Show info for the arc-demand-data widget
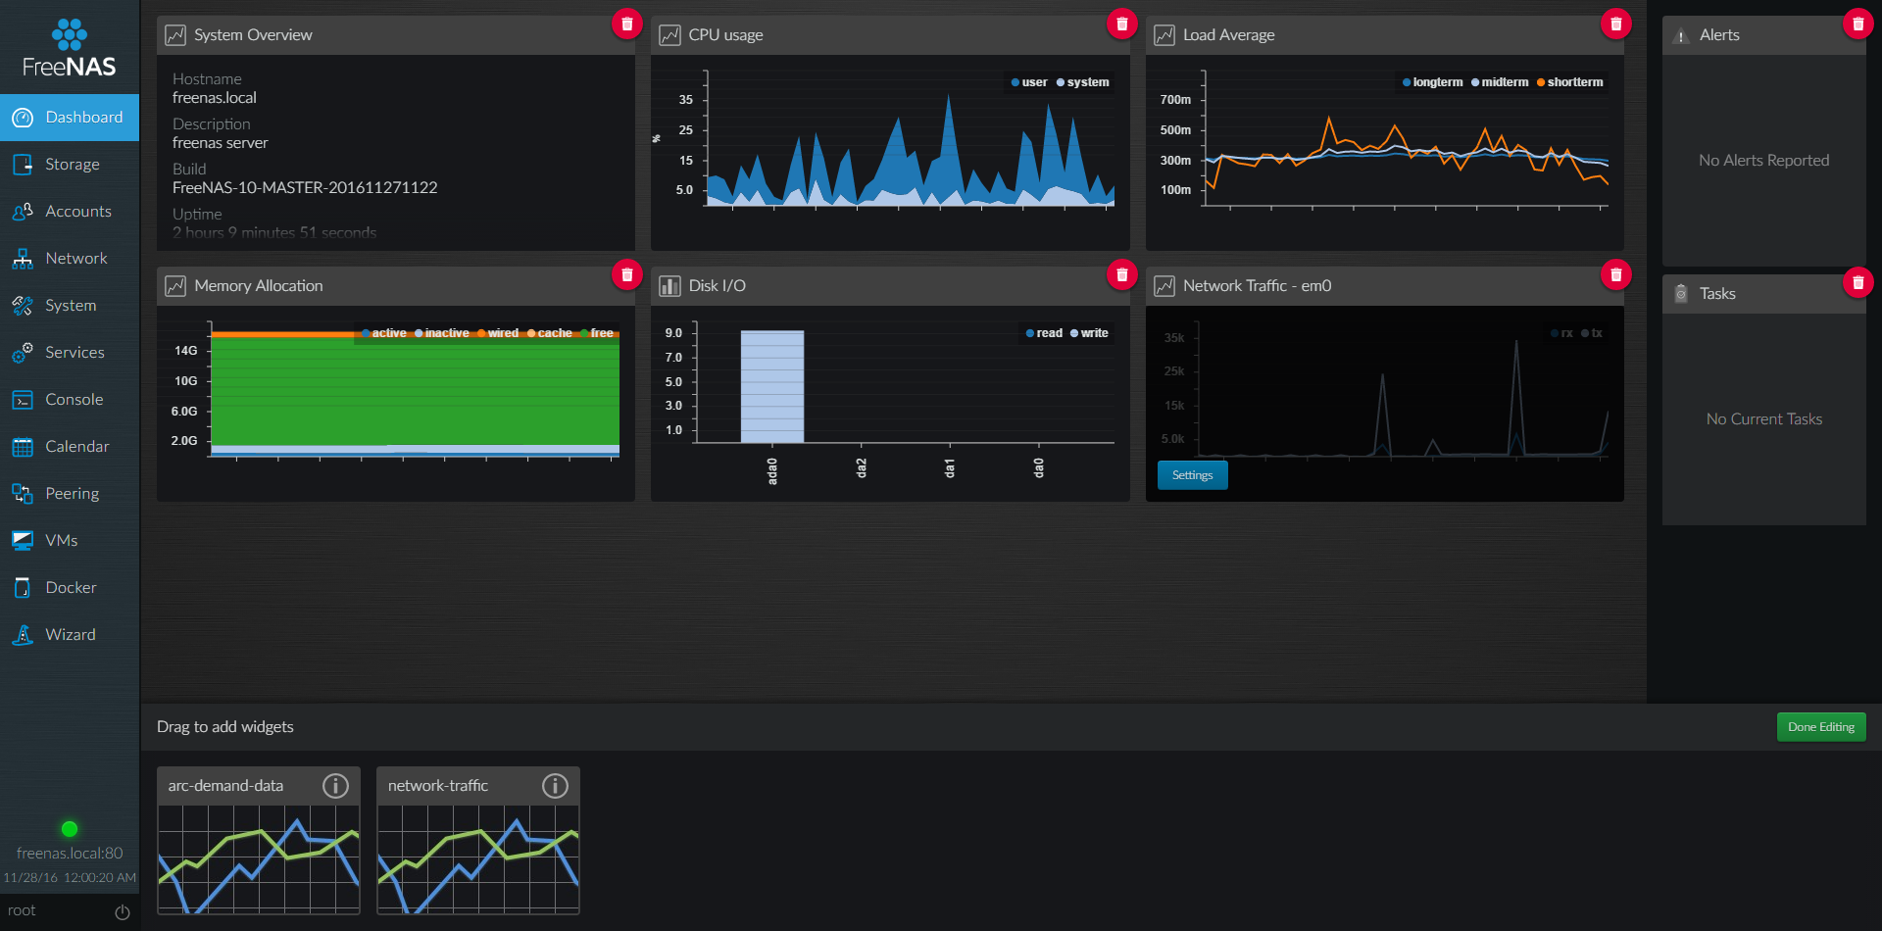 point(336,785)
